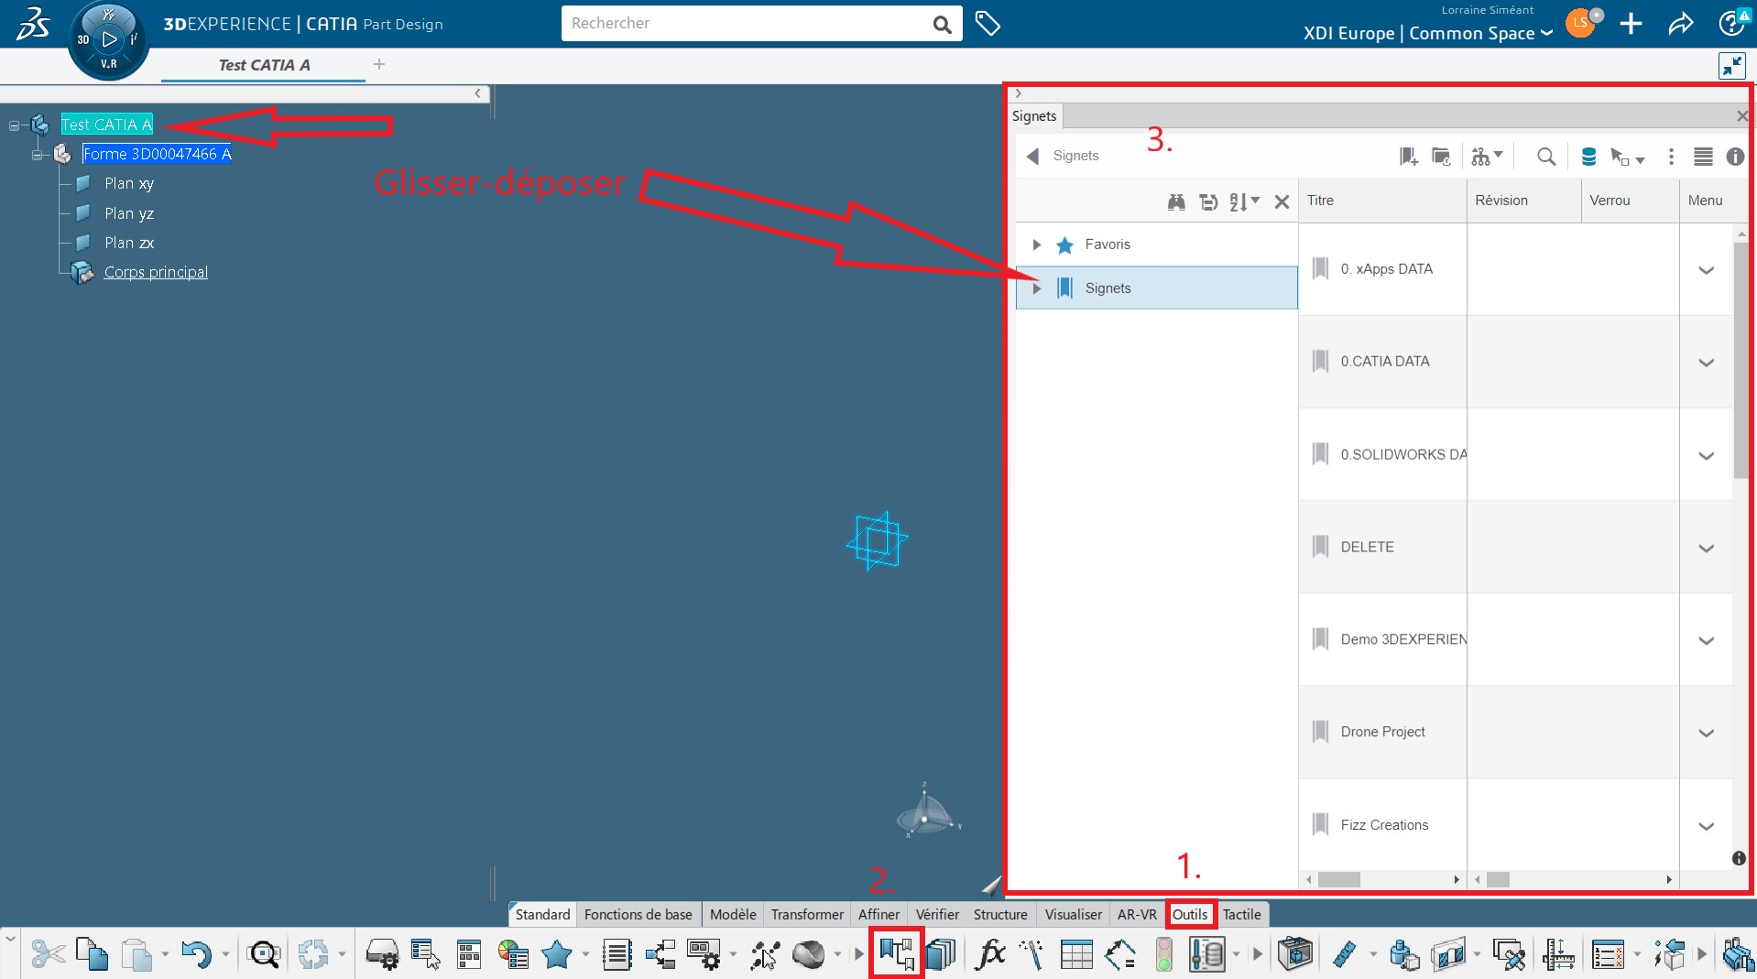Toggle the traffic light icon in toolbar
The image size is (1757, 979).
point(1163,954)
